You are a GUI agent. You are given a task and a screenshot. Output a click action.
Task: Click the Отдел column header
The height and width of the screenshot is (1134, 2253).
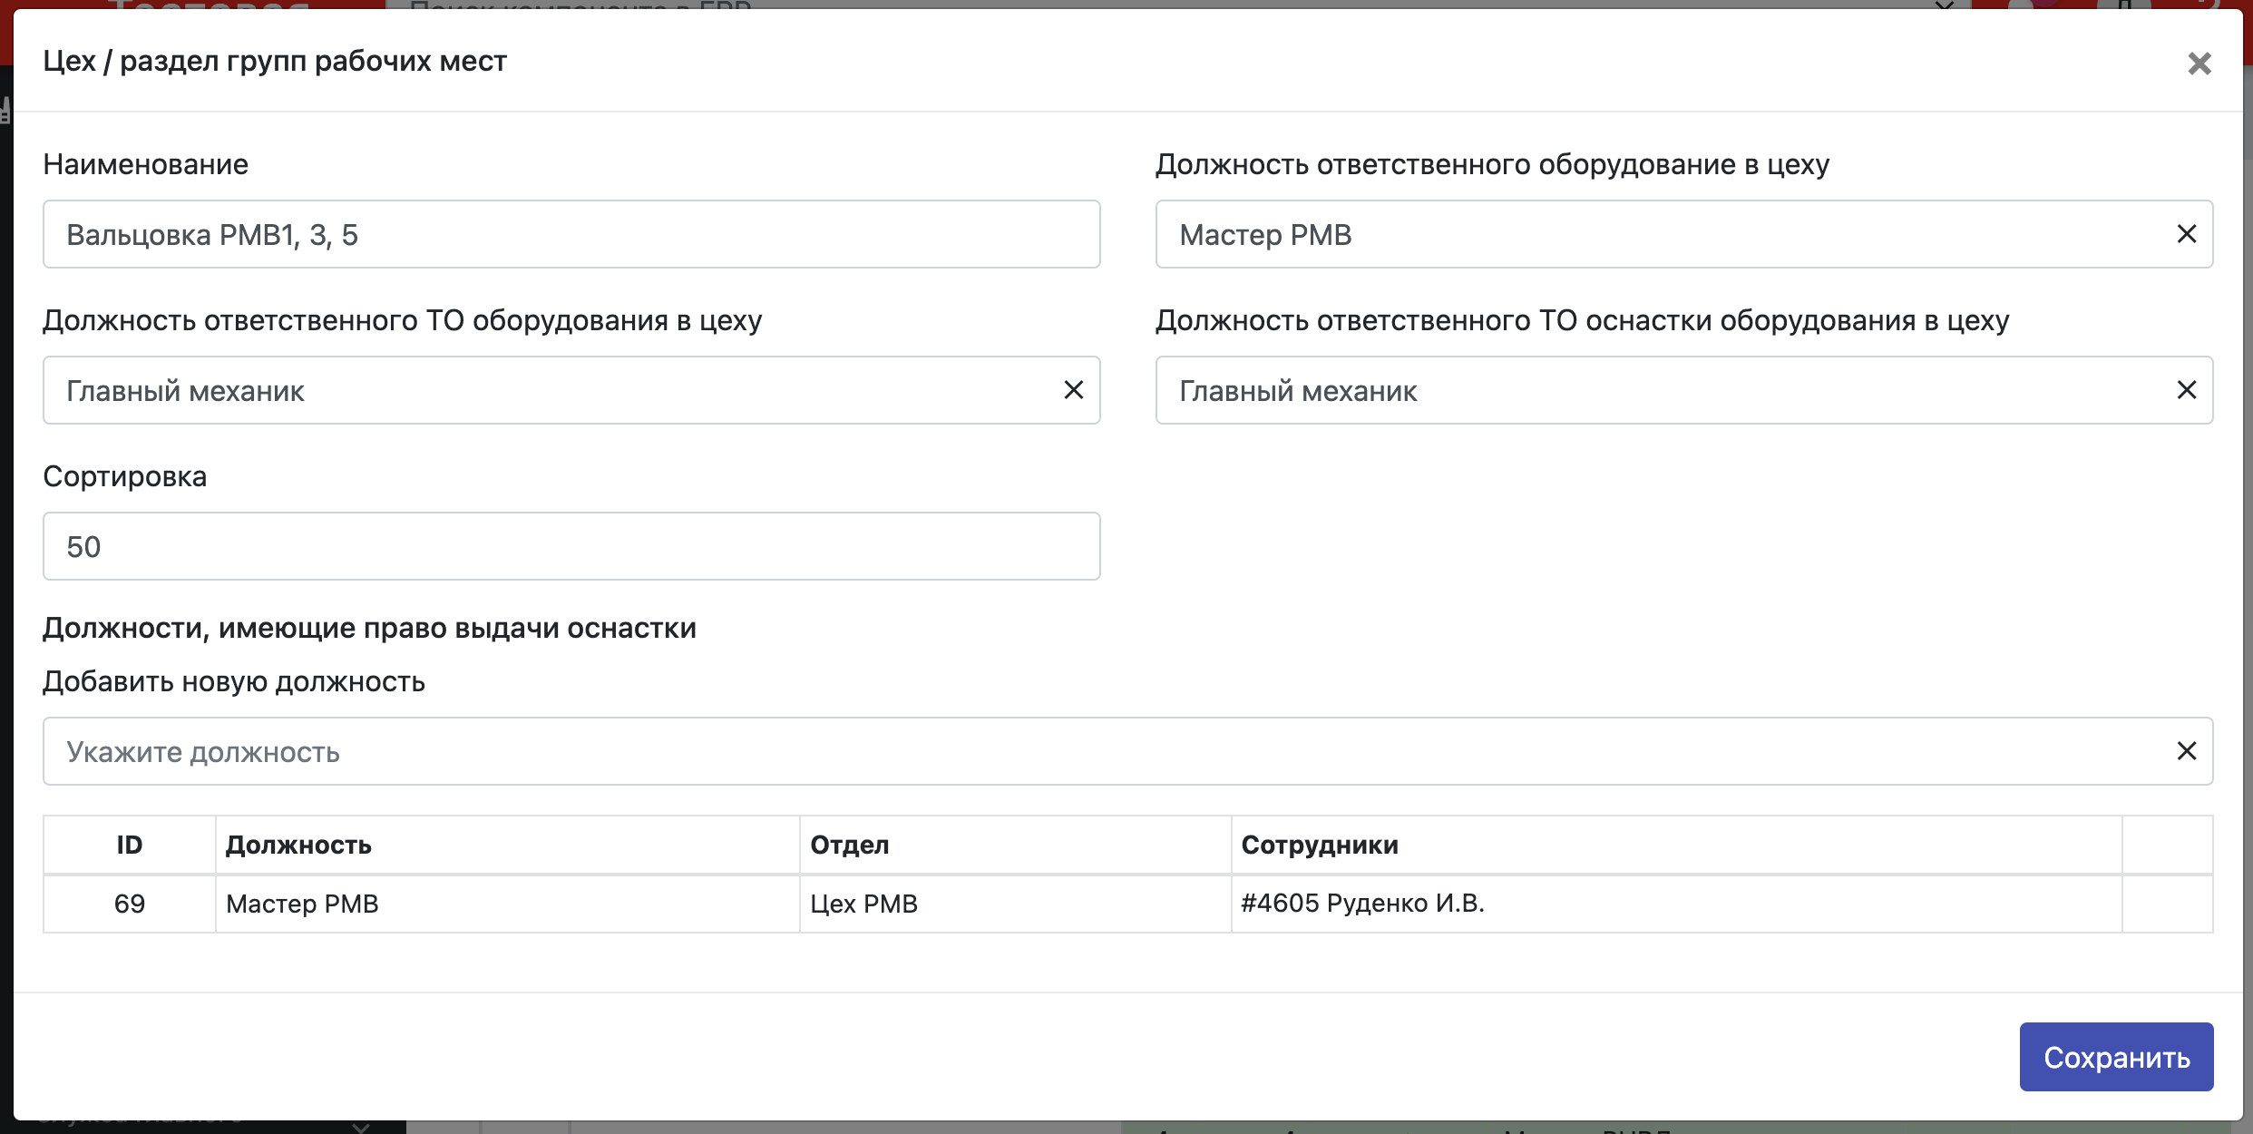click(849, 845)
